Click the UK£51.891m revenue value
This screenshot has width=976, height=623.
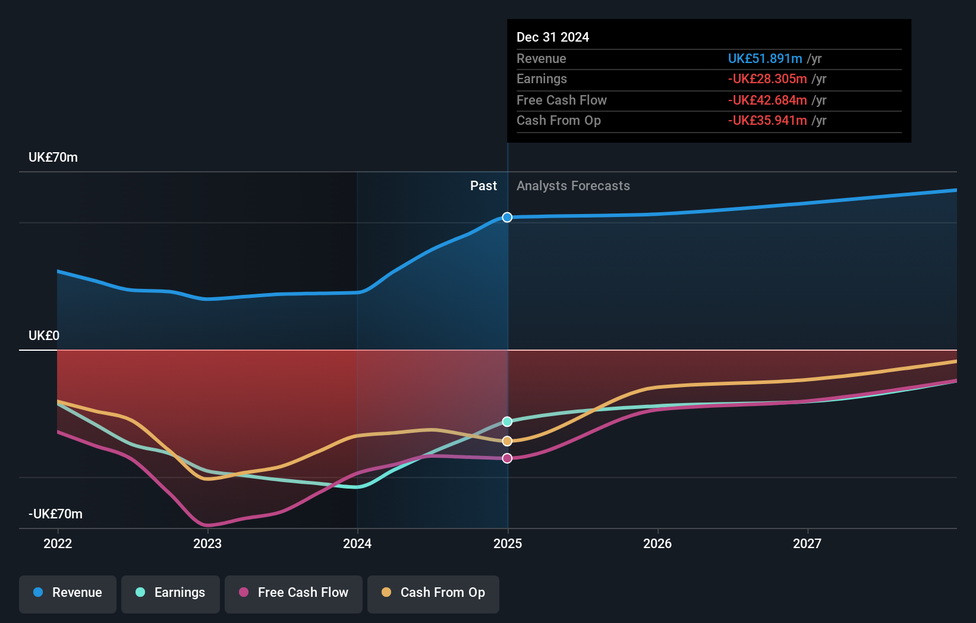[764, 59]
